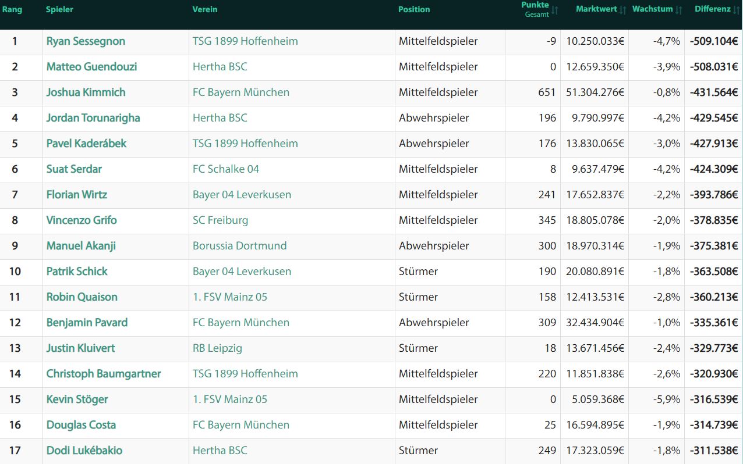Open Christoph Baumgartner's player profile

[x=104, y=374]
